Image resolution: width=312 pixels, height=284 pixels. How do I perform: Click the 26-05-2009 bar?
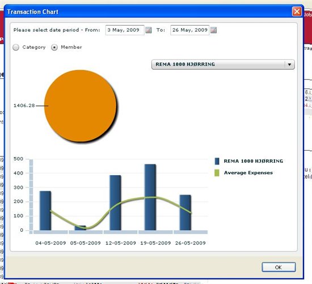(185, 213)
